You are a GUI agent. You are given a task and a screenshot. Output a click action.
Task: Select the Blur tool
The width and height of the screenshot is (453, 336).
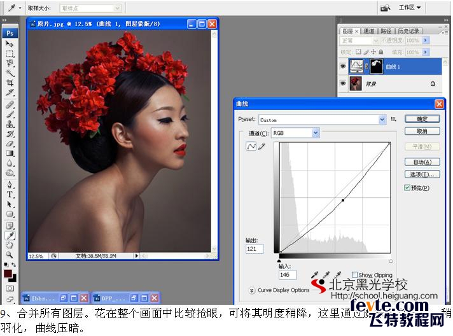[x=10, y=164]
